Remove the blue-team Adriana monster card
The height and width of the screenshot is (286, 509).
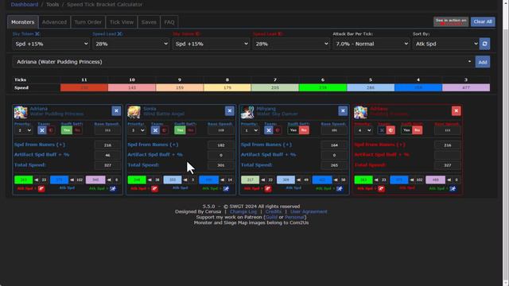click(x=116, y=111)
